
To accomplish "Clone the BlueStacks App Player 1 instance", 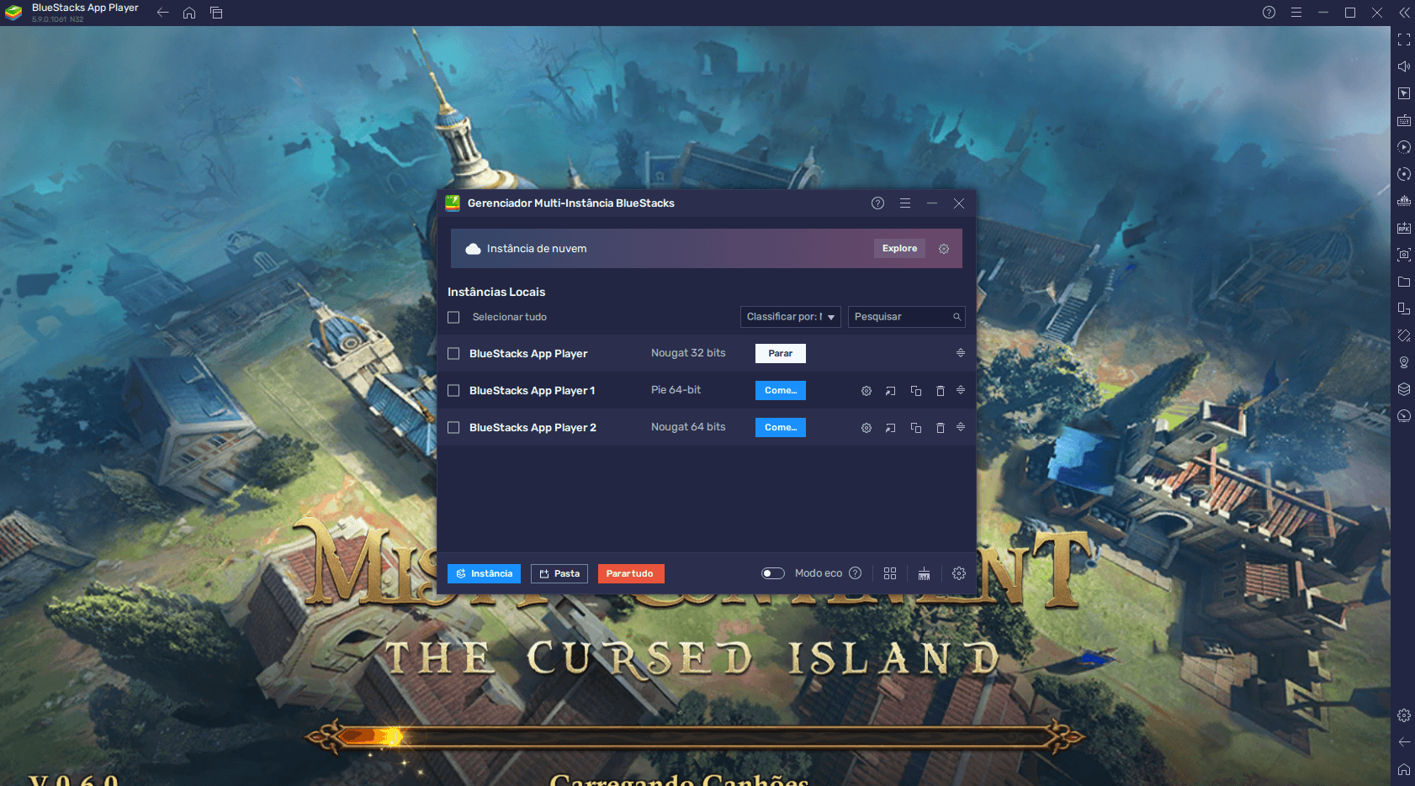I will (916, 391).
